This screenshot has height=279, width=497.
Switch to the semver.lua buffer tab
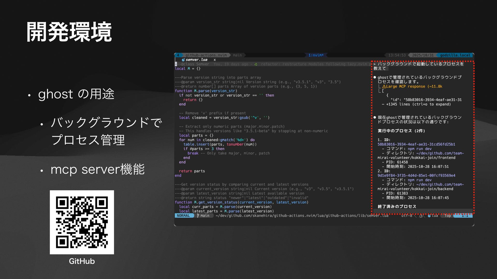coord(196,60)
